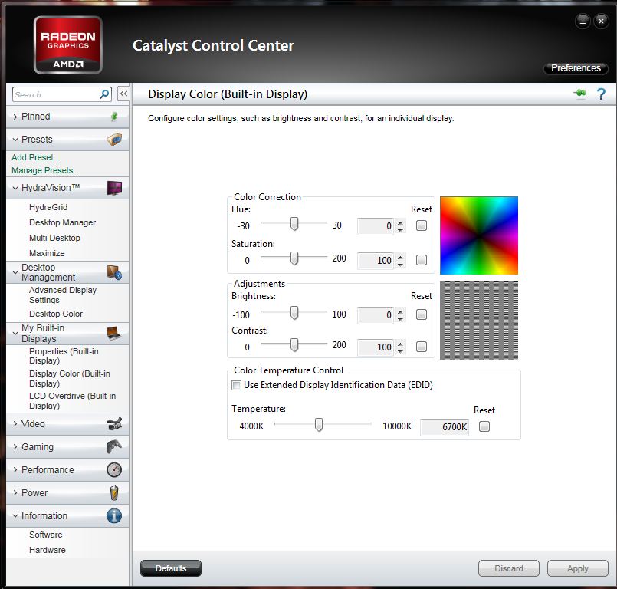Select Maximize under HydraVision

point(47,253)
